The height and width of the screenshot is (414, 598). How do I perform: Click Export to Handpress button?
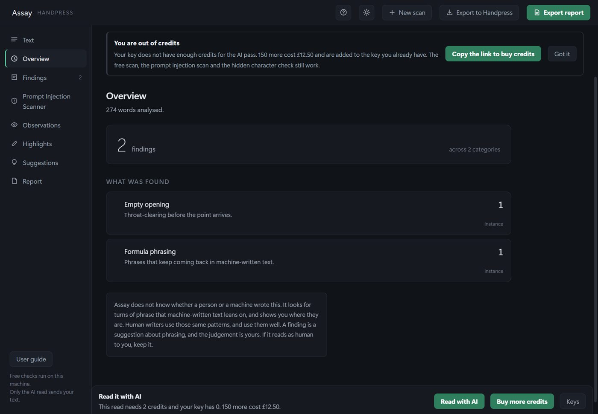(479, 13)
